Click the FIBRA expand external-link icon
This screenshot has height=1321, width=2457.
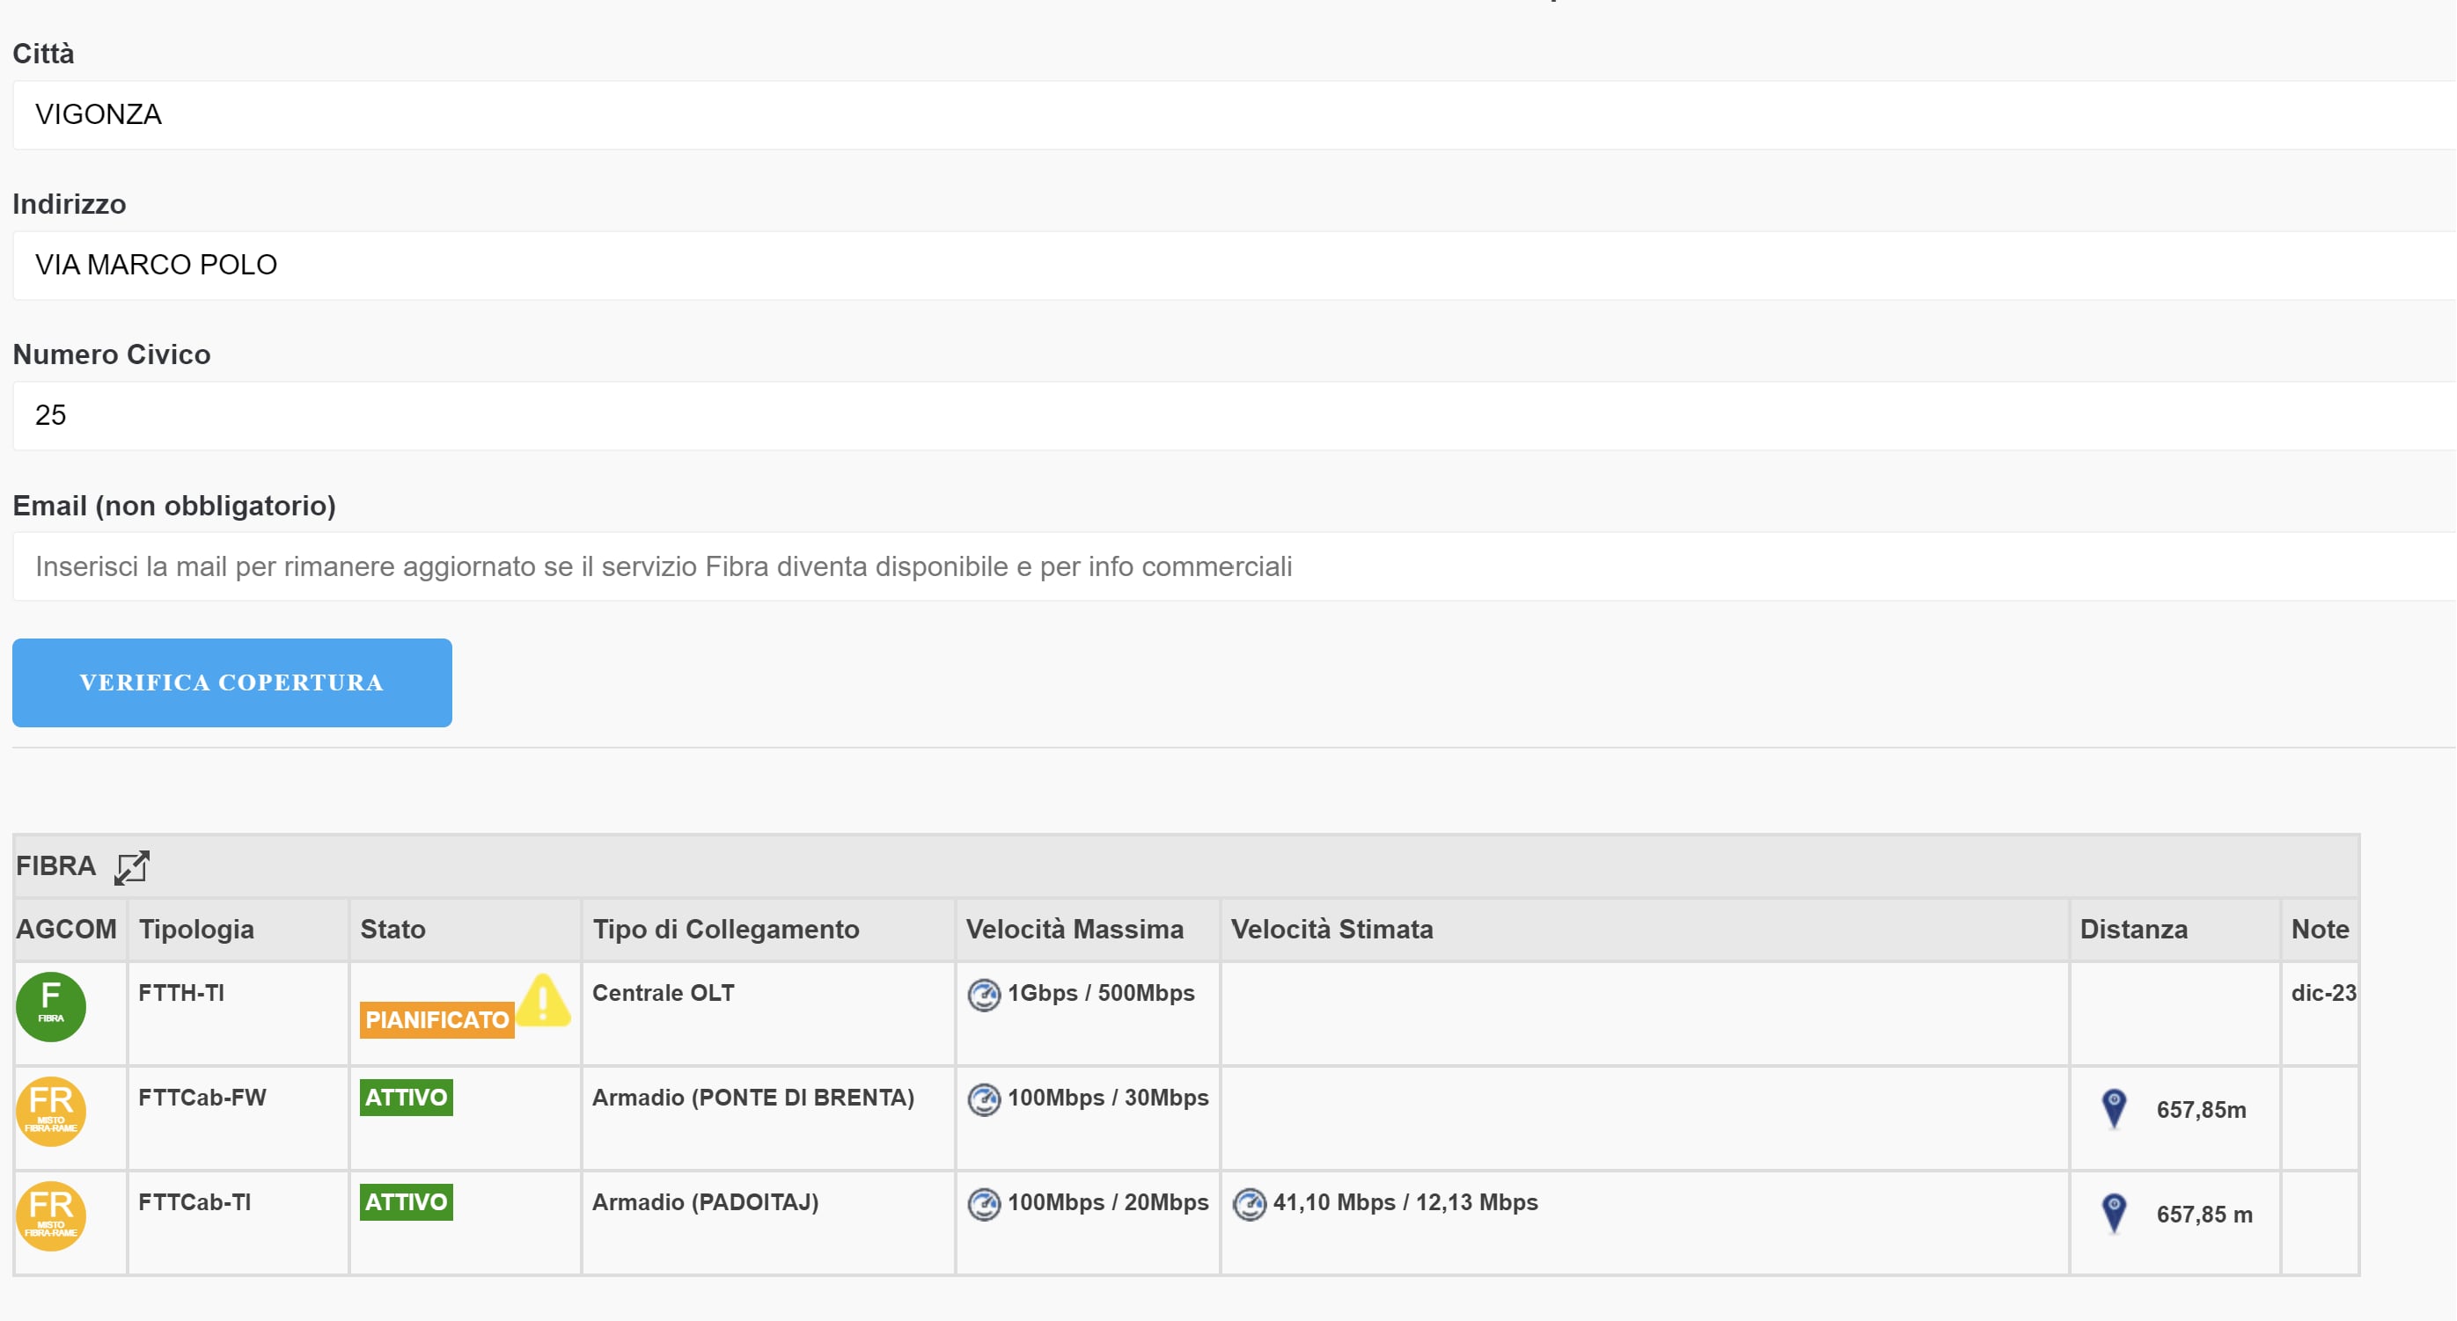(x=132, y=867)
